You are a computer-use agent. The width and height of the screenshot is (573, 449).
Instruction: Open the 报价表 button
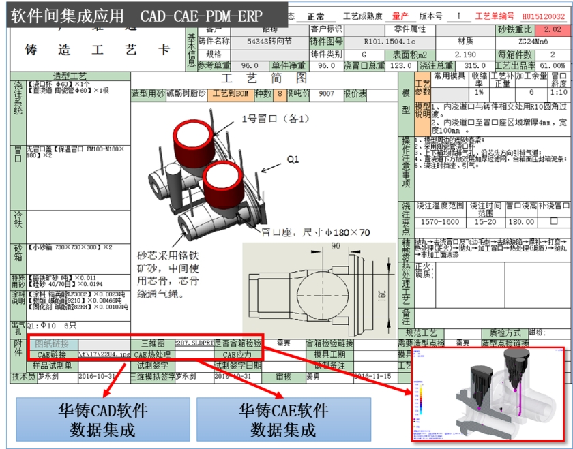click(355, 95)
